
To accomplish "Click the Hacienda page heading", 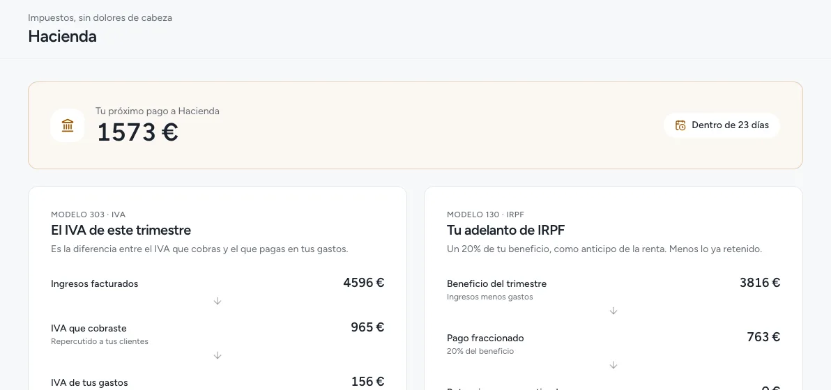I will coord(62,36).
